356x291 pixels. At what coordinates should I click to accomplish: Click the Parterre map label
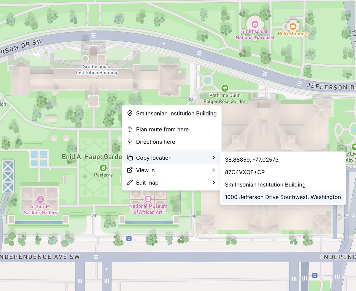click(103, 175)
